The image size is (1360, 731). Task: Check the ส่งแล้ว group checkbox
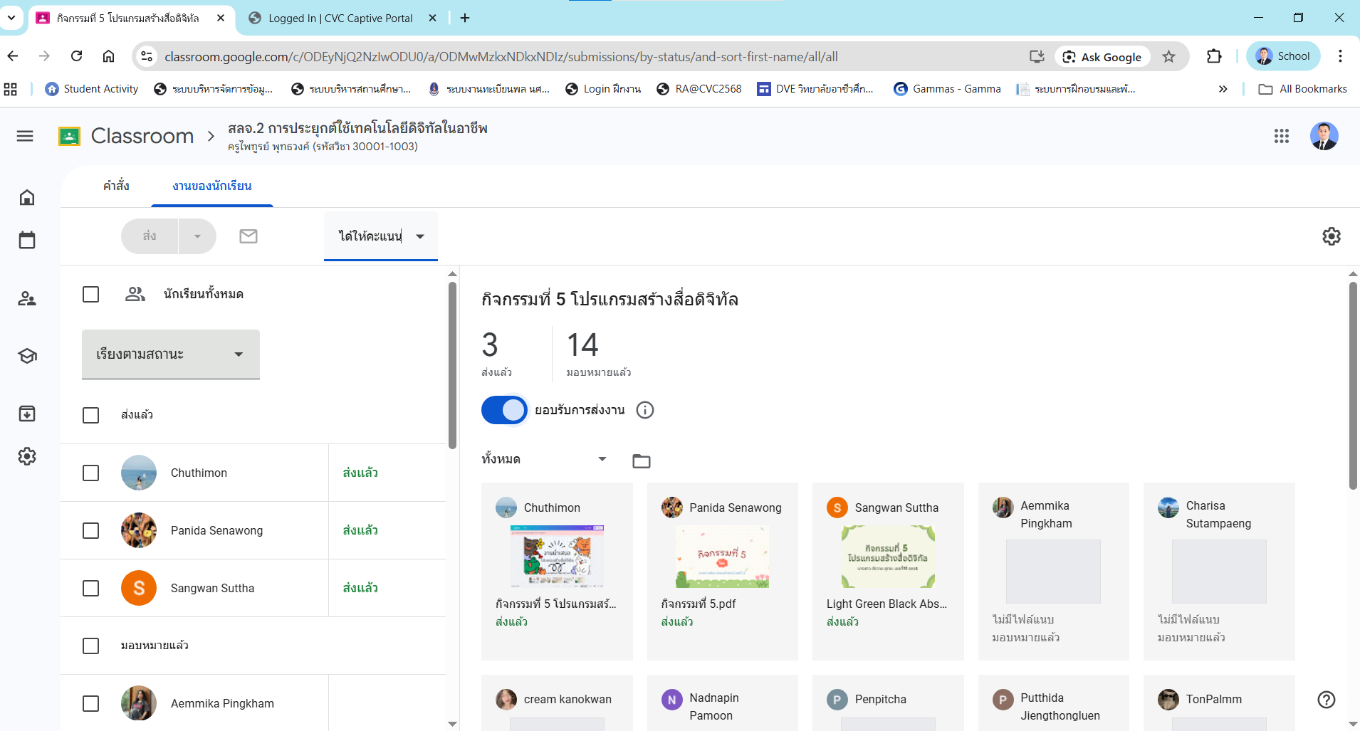click(x=91, y=415)
